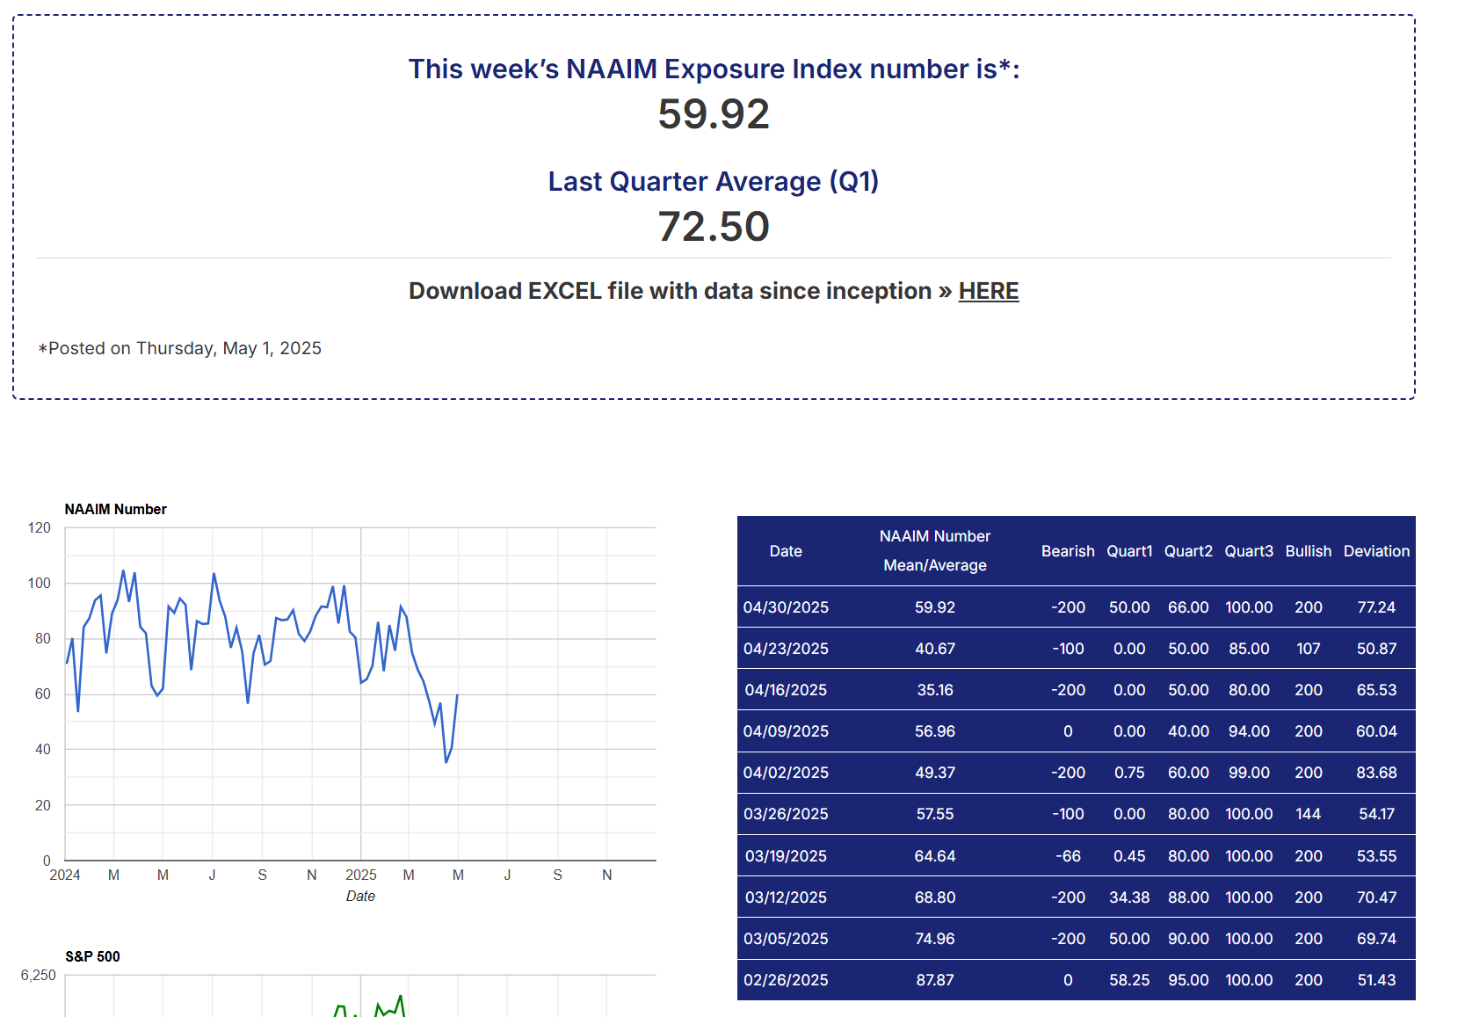Screen dimensions: 1465x1017
Task: Click the NAAIM Number Mean/Average column header
Action: (935, 550)
